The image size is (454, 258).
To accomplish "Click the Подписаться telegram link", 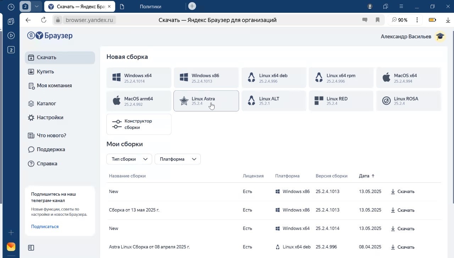I will 45,226.
